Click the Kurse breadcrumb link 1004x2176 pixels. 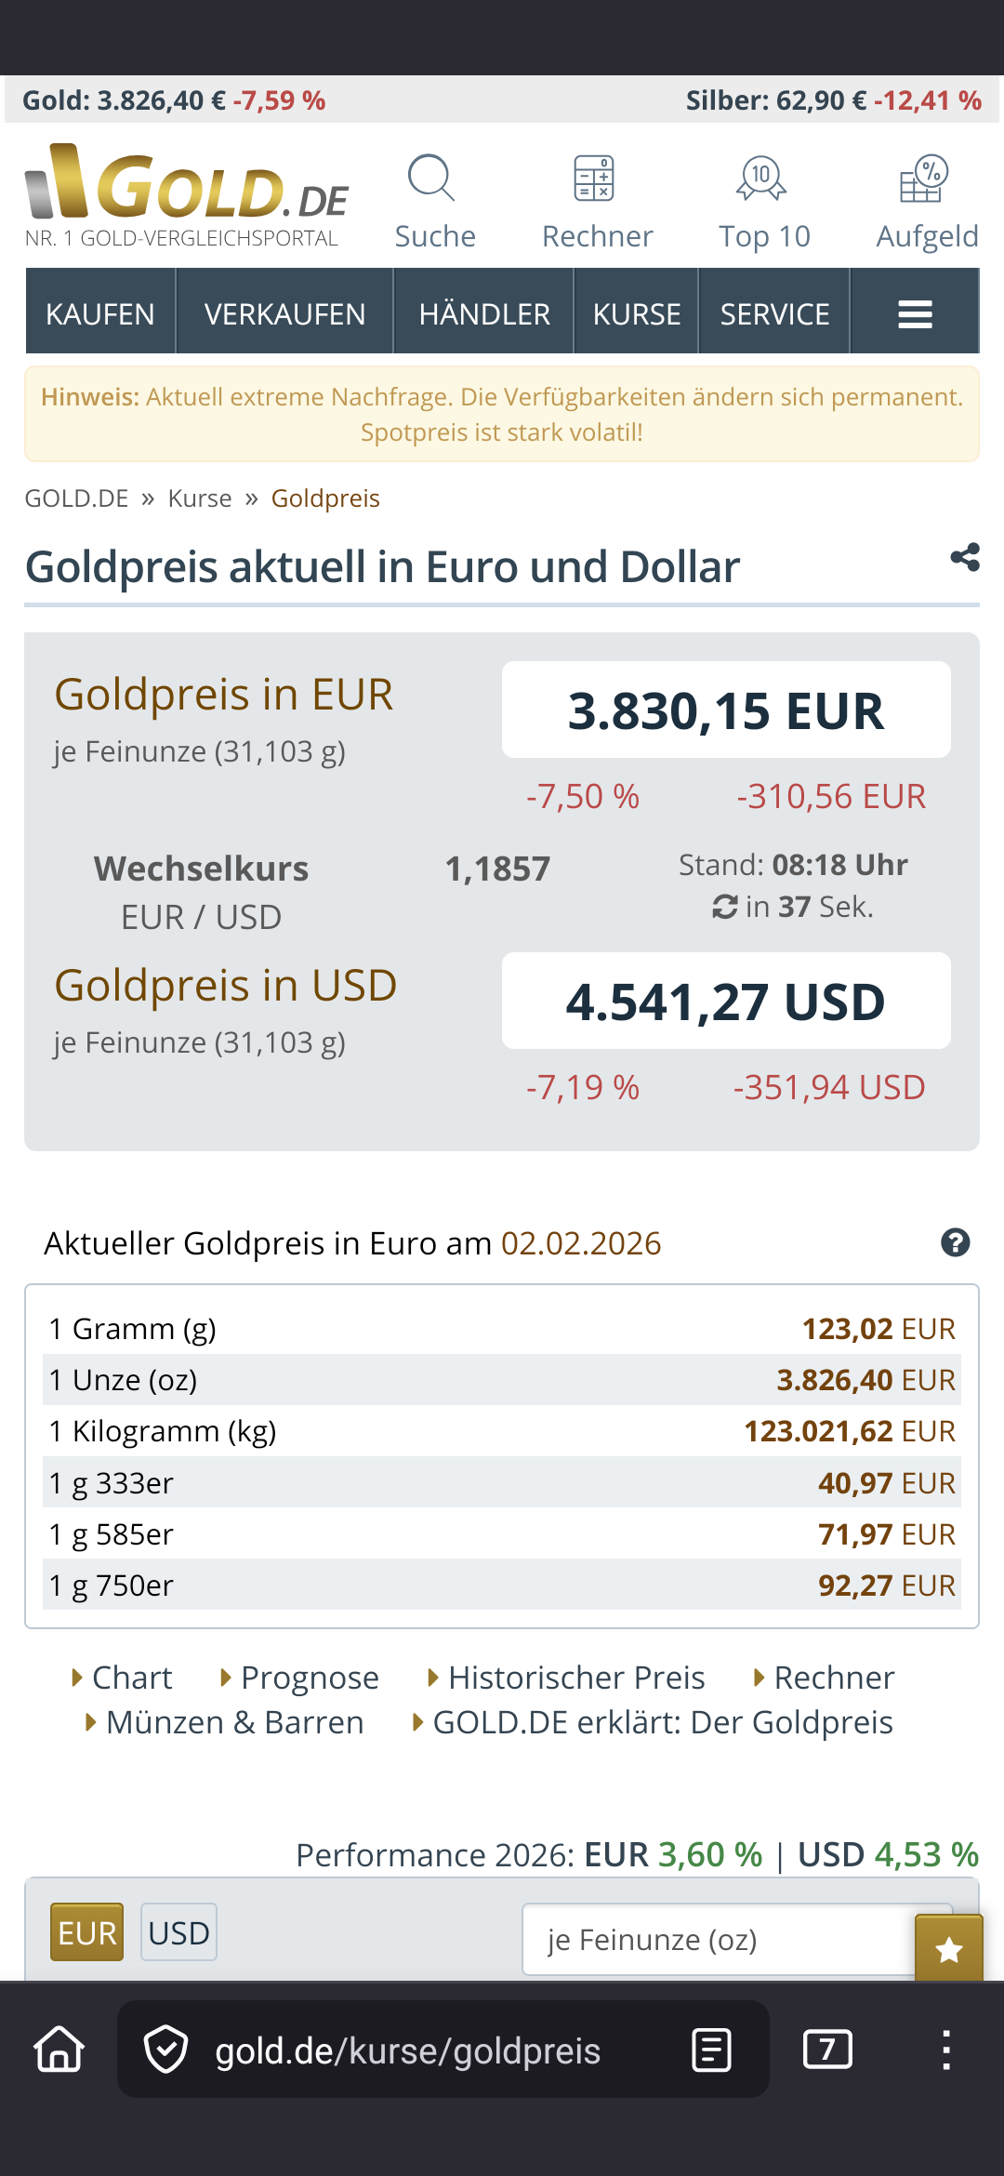point(200,498)
